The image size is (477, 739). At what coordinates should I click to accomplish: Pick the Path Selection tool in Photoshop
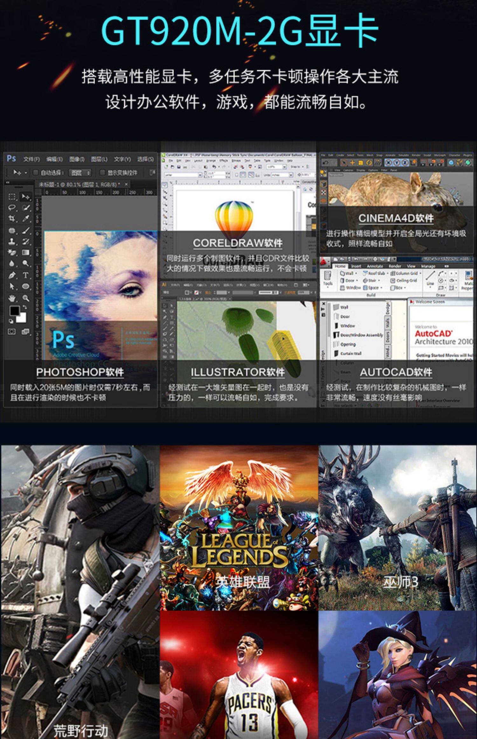point(12,286)
